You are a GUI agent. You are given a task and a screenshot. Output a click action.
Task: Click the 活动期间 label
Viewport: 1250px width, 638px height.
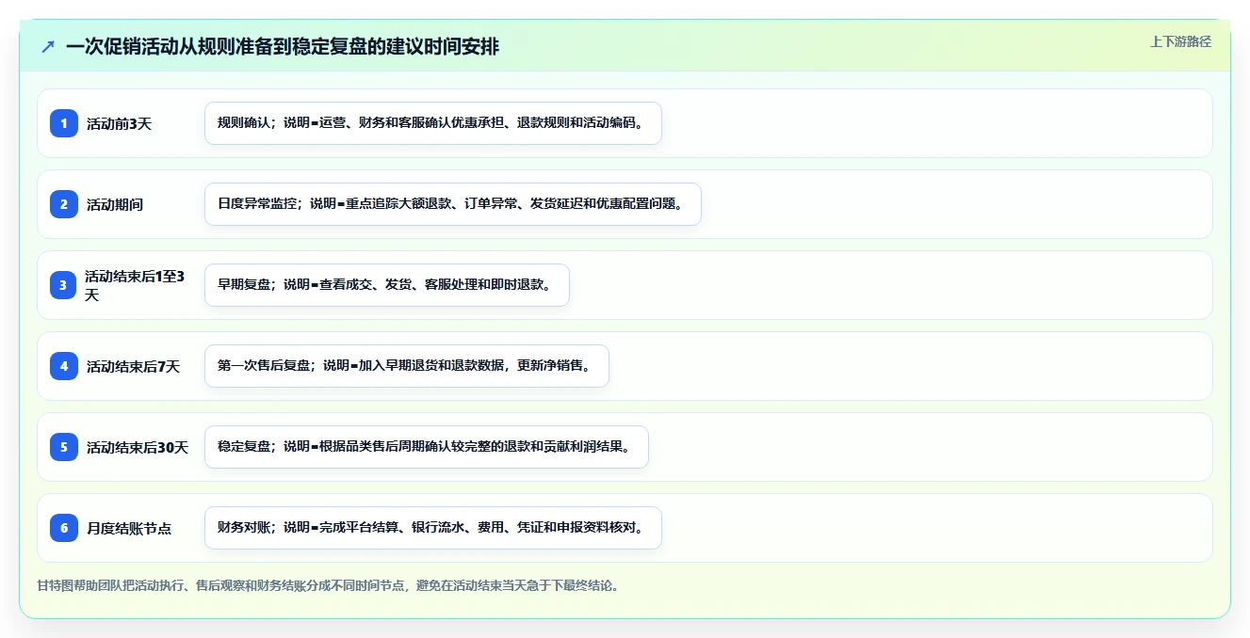click(115, 204)
